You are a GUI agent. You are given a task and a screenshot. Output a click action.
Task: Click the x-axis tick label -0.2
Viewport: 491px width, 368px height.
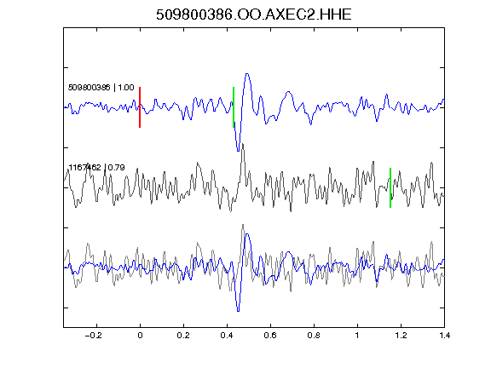click(94, 336)
